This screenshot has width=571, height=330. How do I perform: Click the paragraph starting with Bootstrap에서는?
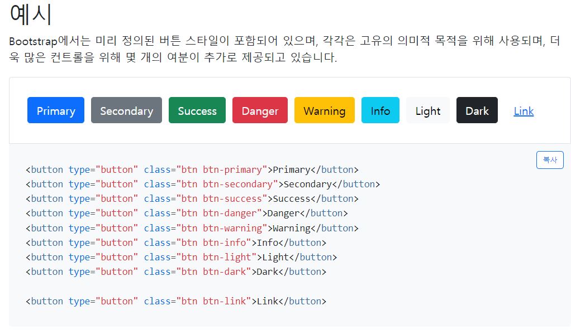285,48
